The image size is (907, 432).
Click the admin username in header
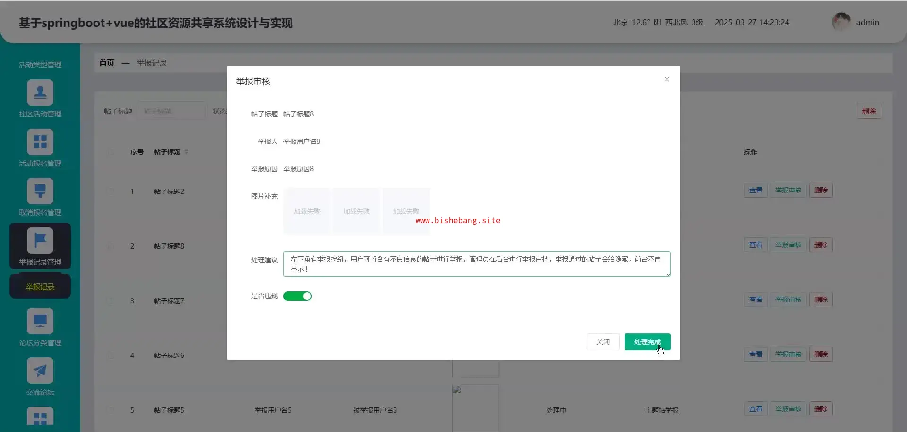(867, 22)
